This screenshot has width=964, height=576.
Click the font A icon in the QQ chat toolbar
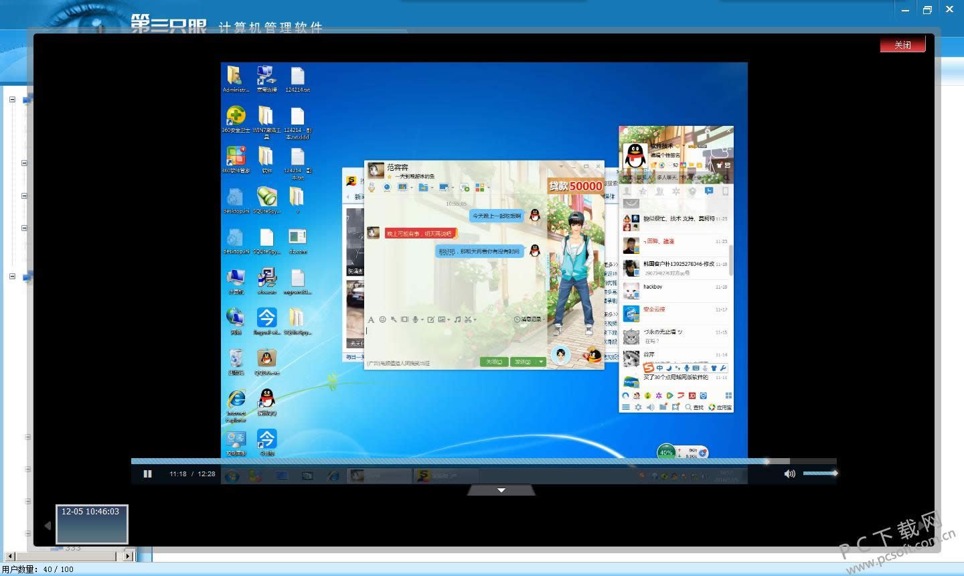[x=371, y=319]
